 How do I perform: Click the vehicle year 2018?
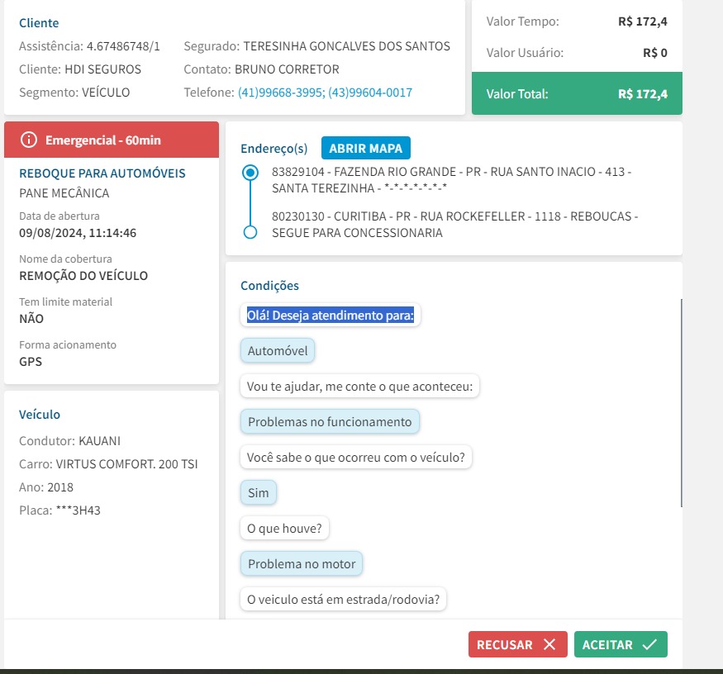coord(60,487)
